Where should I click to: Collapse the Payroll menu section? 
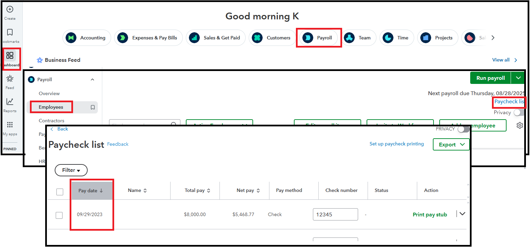pos(92,79)
